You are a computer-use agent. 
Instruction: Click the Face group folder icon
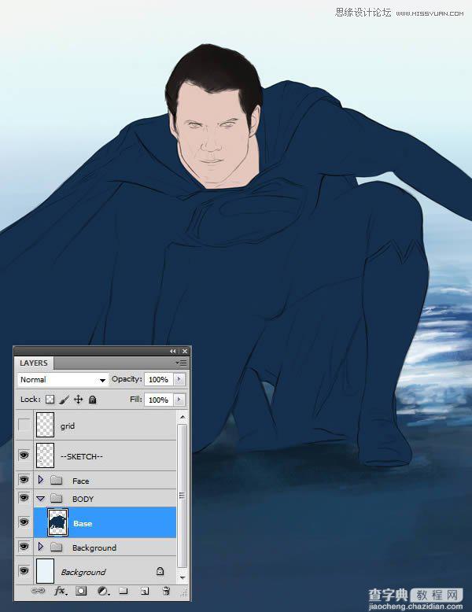point(56,480)
